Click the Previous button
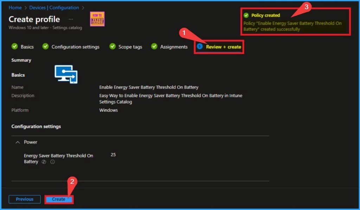This screenshot has width=360, height=210. (25, 199)
